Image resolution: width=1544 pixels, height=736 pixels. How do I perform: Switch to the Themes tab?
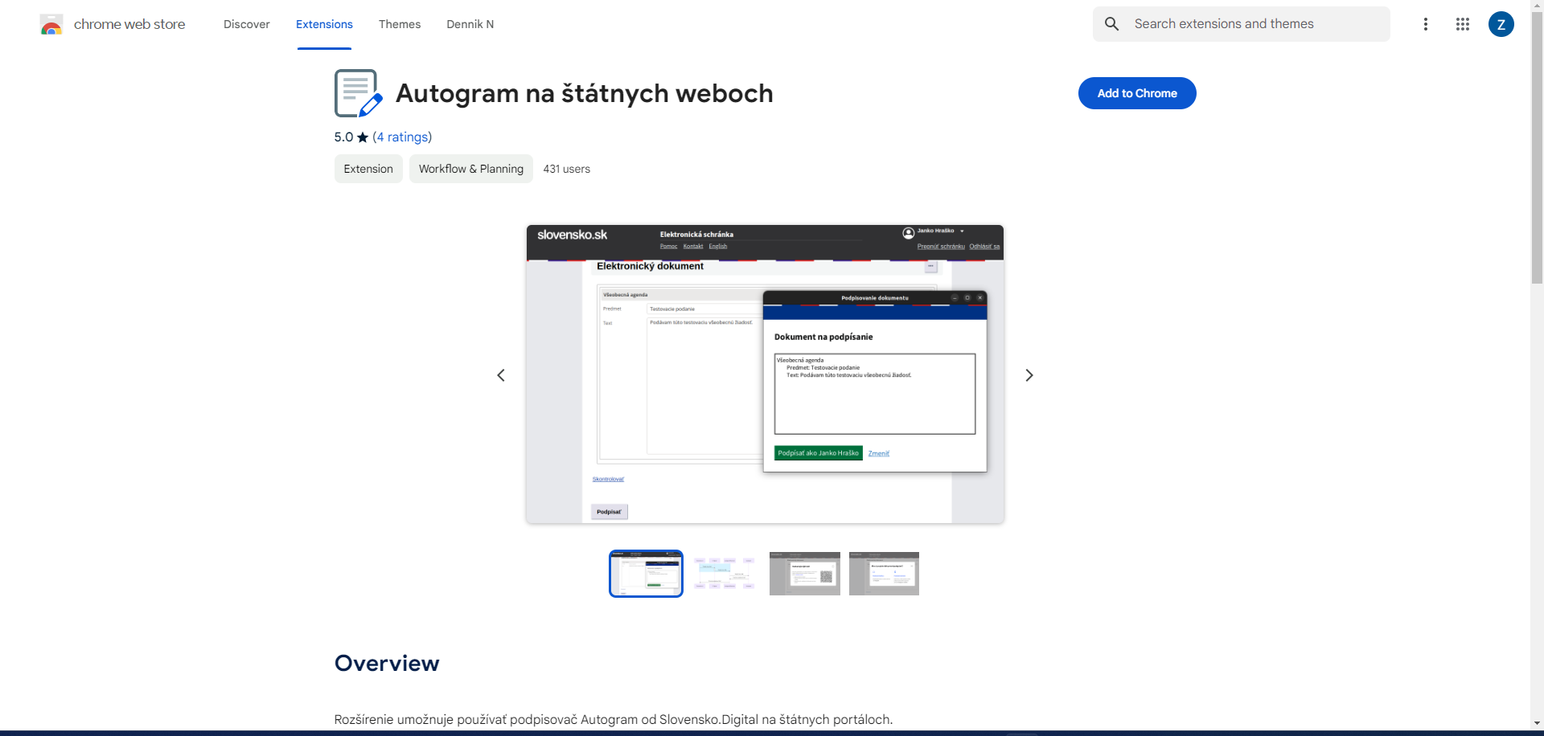[400, 24]
